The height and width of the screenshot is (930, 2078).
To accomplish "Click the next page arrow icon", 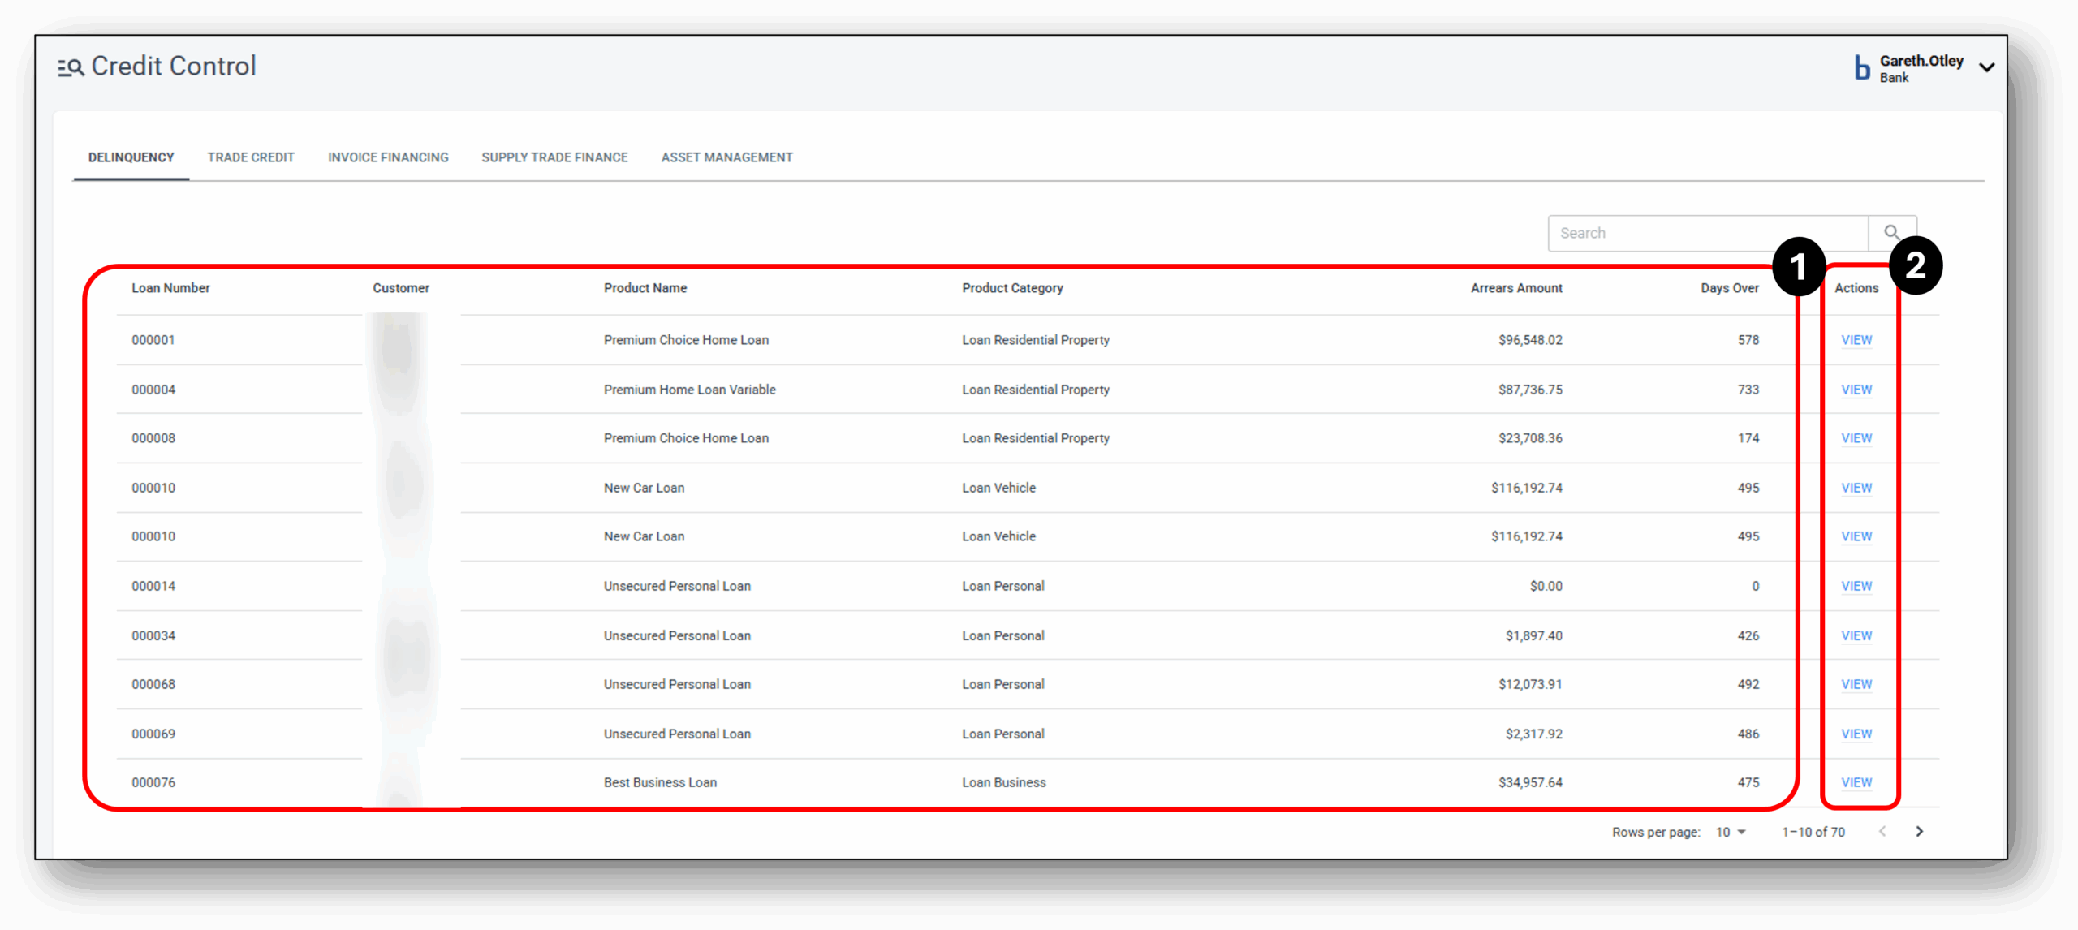I will pyautogui.click(x=1920, y=831).
